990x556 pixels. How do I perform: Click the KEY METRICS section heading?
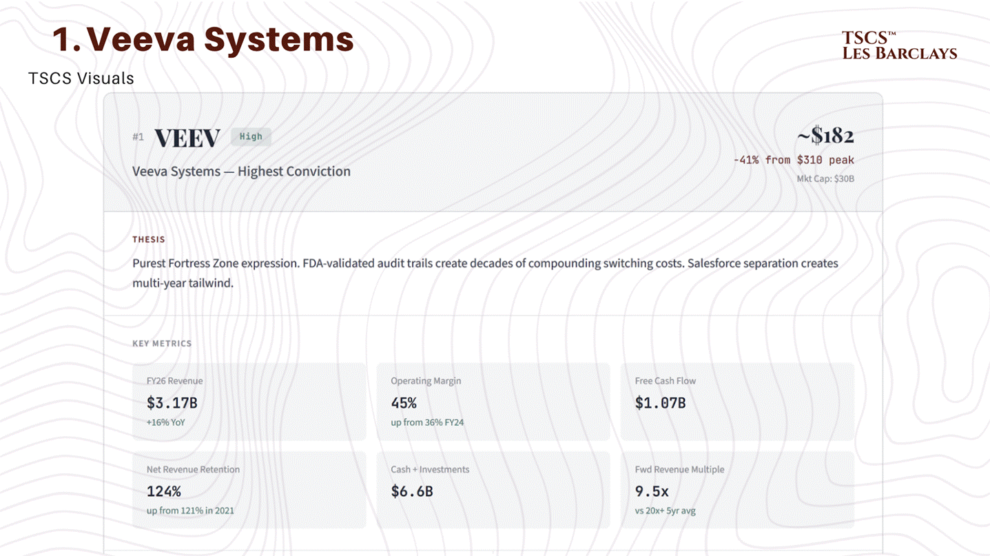[x=162, y=343]
